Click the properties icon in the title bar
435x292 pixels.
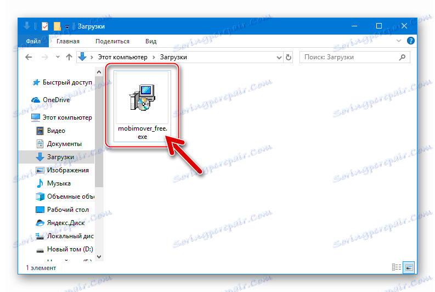[44, 26]
